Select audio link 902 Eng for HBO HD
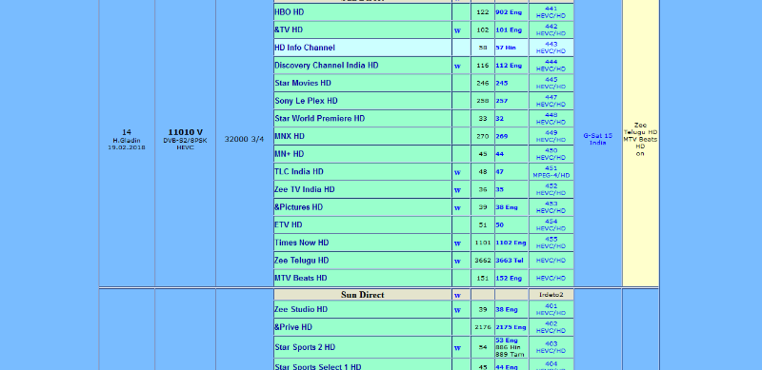The width and height of the screenshot is (762, 370). (x=509, y=12)
